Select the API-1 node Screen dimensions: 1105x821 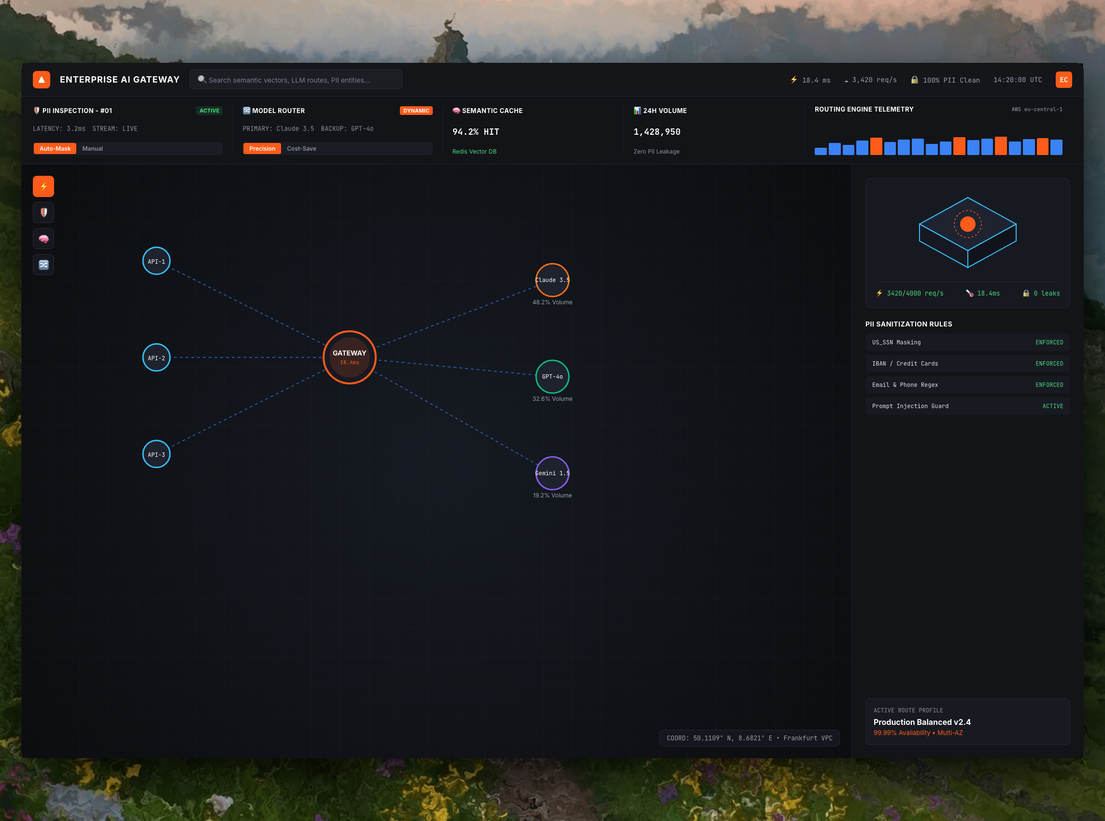coord(156,261)
